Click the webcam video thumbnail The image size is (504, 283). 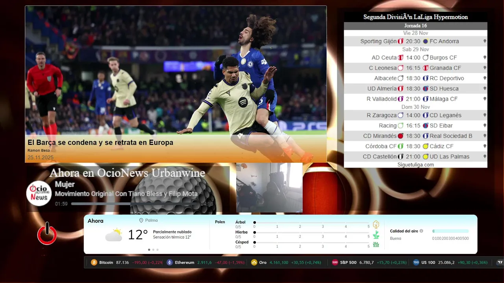pyautogui.click(x=269, y=188)
